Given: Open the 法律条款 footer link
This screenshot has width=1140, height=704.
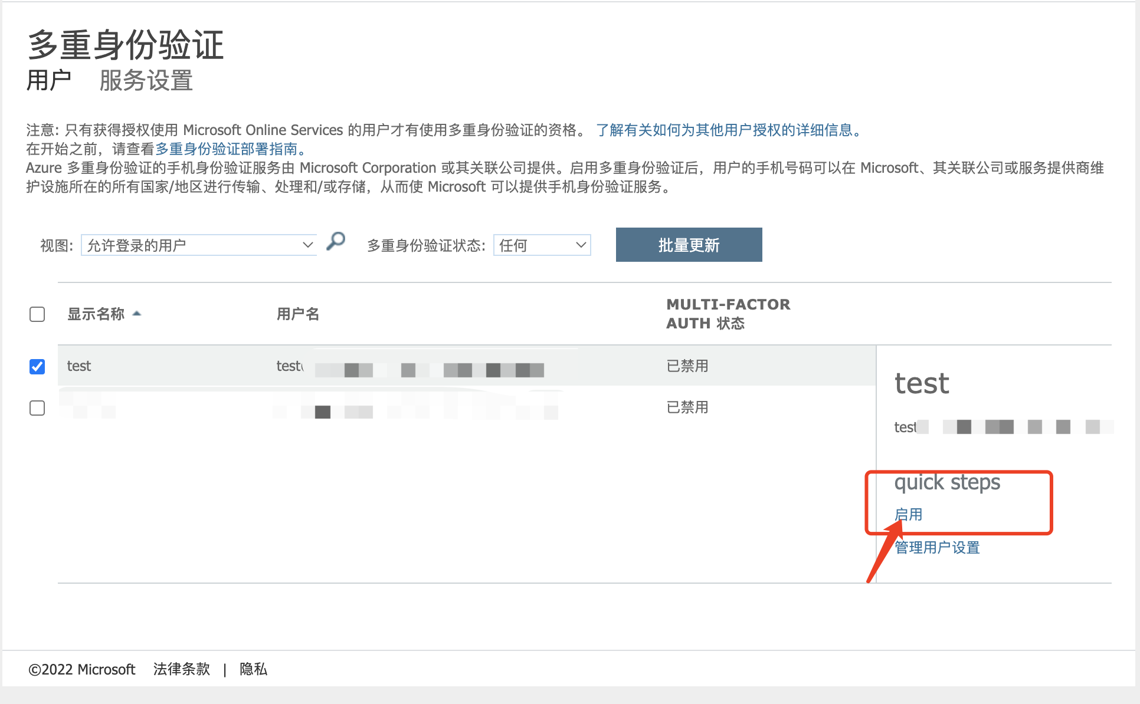Looking at the screenshot, I should [181, 669].
